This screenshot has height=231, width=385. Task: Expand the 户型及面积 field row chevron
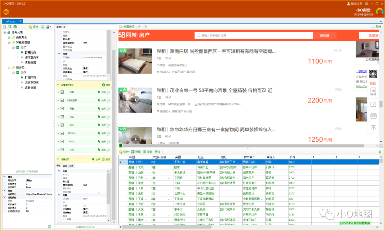58,100
